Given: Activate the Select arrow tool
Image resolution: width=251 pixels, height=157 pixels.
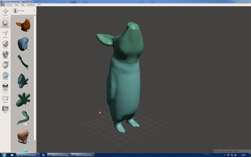Looking at the screenshot, I should pyautogui.click(x=5, y=34).
